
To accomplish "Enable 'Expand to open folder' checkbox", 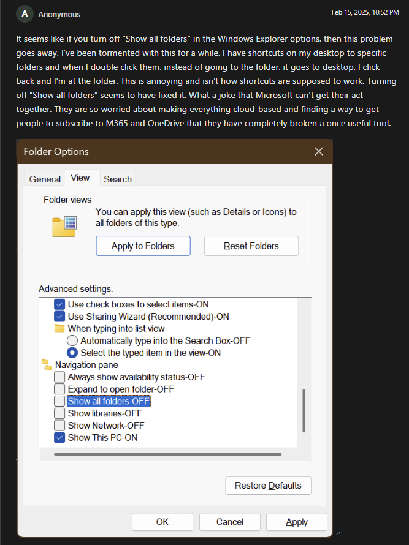I will (59, 389).
